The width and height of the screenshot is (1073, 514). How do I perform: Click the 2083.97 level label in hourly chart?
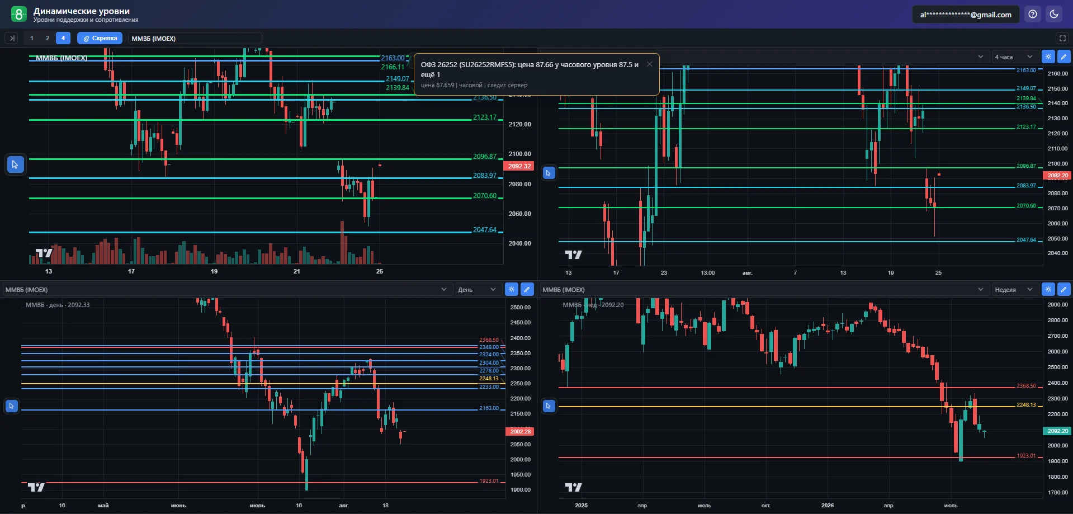coord(485,176)
